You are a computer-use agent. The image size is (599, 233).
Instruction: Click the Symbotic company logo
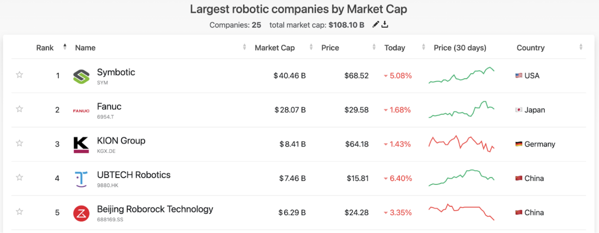(x=81, y=76)
